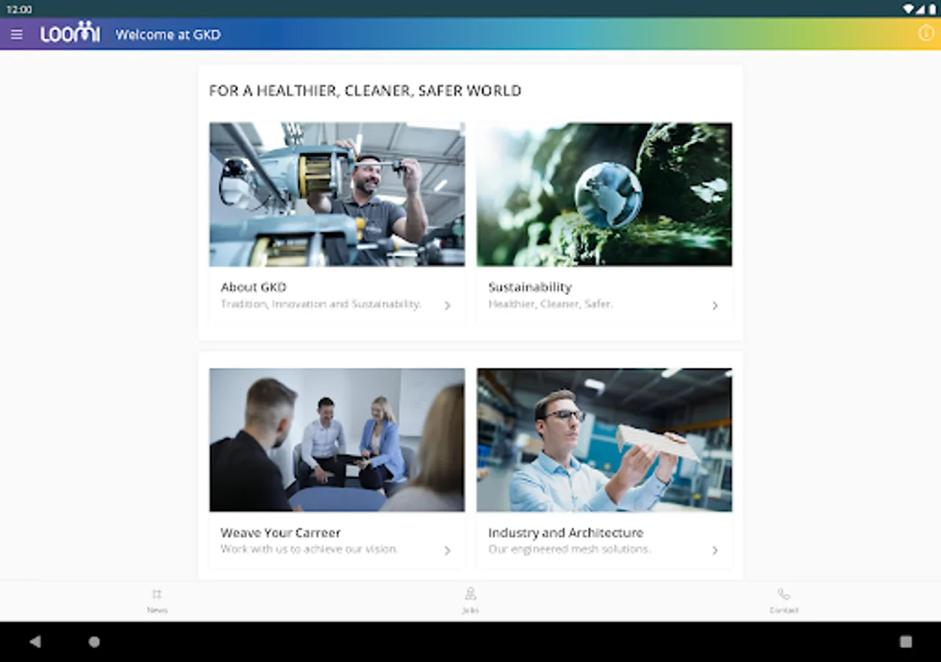Click the Loomi logo
941x662 pixels.
[70, 32]
